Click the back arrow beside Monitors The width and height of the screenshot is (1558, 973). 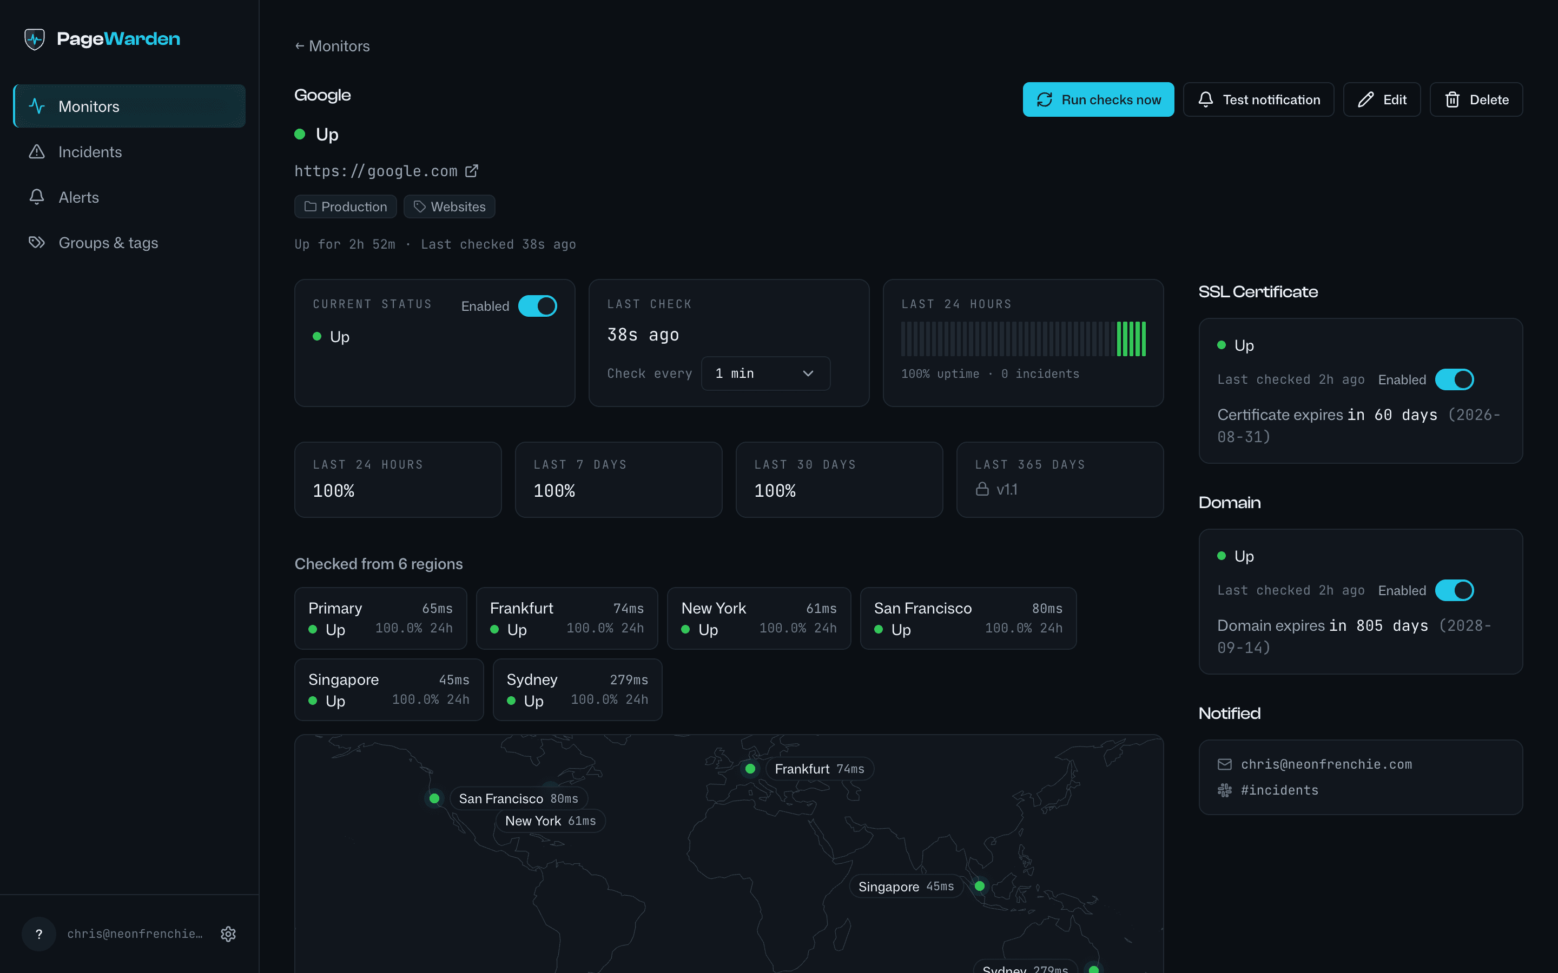tap(299, 46)
